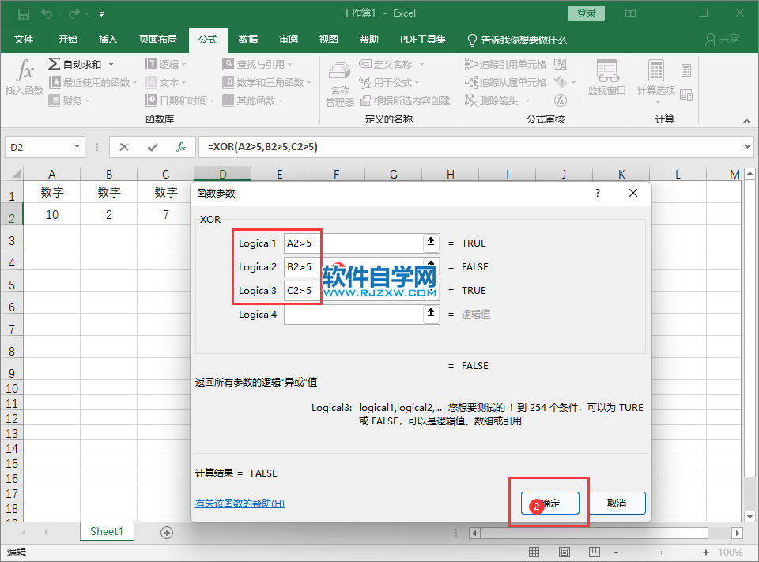Click the 登录 sign-in button
This screenshot has width=759, height=562.
[586, 13]
